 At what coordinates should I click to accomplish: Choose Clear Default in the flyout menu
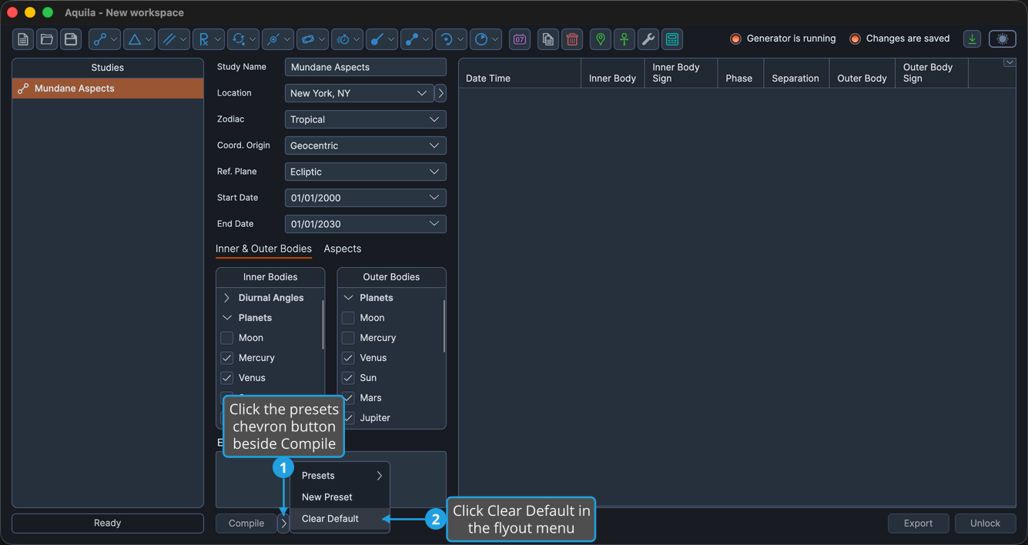click(x=340, y=519)
